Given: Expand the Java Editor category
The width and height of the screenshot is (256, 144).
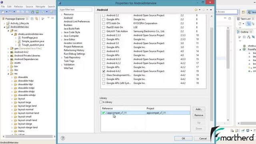Looking at the screenshot, I should pos(62,40).
